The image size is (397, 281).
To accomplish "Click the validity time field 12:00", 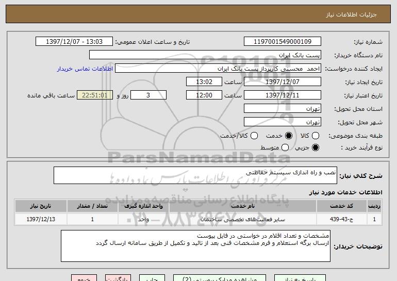I will pos(204,95).
